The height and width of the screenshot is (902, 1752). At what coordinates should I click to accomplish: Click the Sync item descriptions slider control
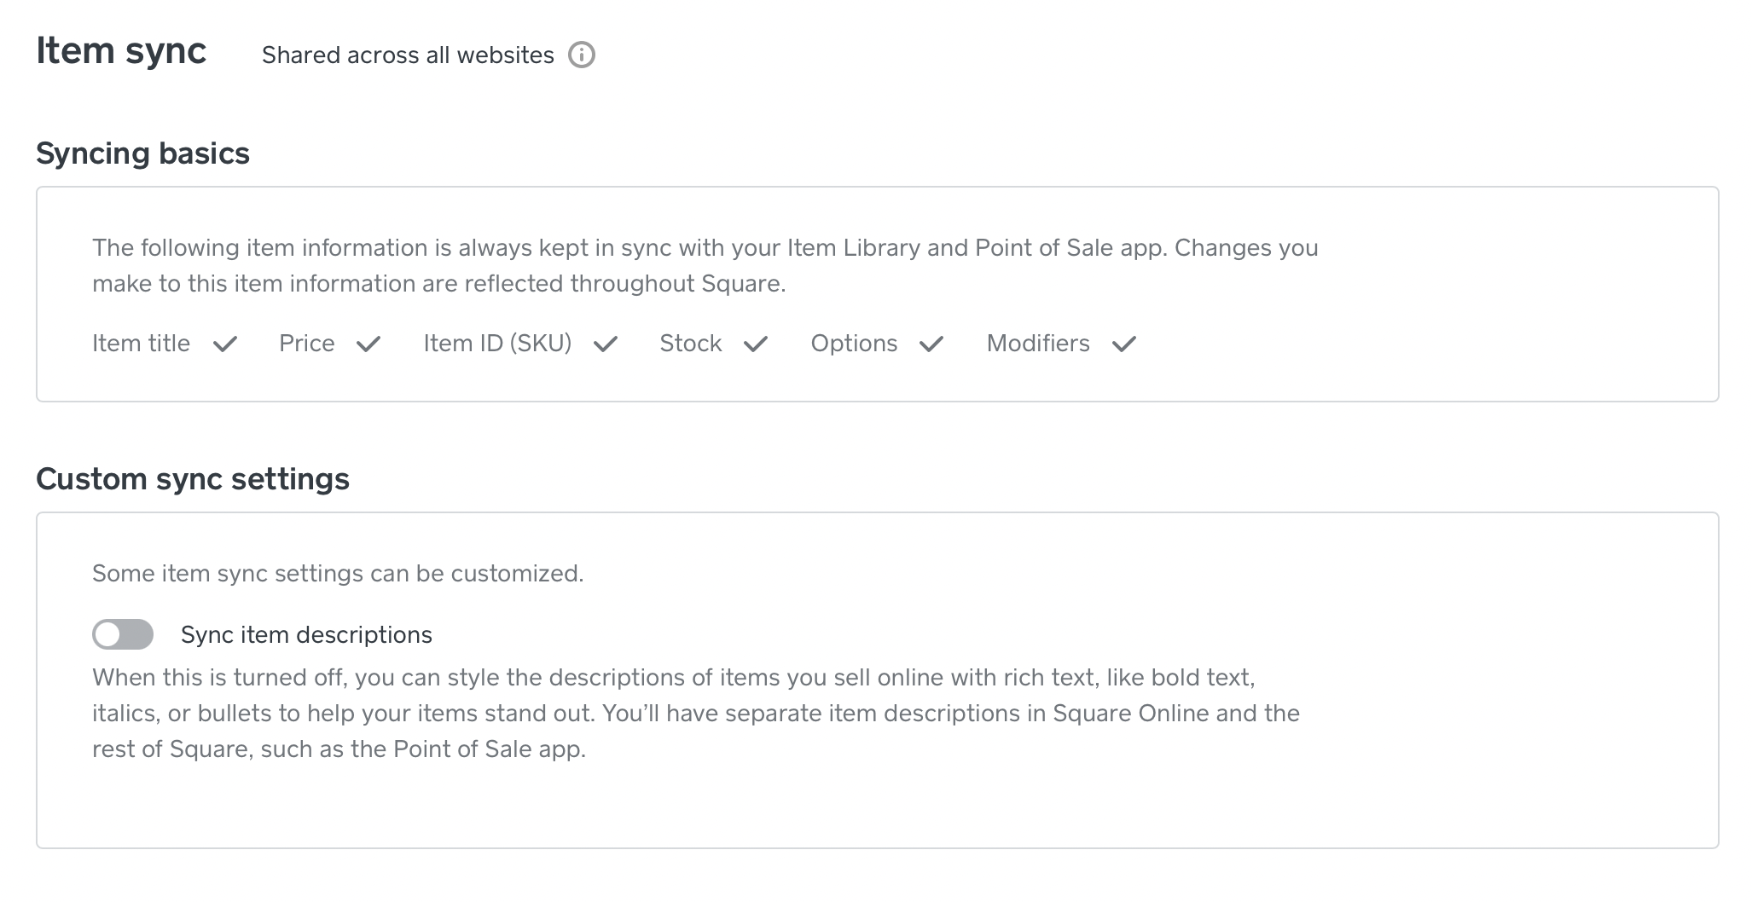123,634
